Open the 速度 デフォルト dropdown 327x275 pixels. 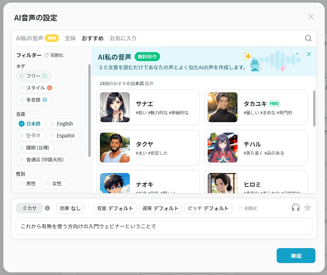pyautogui.click(x=160, y=208)
